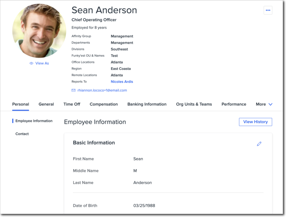Click the Last Name value Anderson
This screenshot has width=286, height=217.
[x=142, y=183]
